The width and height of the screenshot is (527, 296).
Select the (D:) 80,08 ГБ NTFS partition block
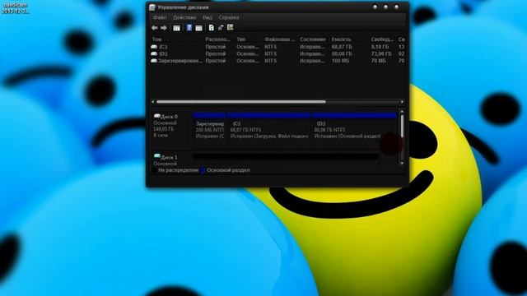click(x=355, y=131)
